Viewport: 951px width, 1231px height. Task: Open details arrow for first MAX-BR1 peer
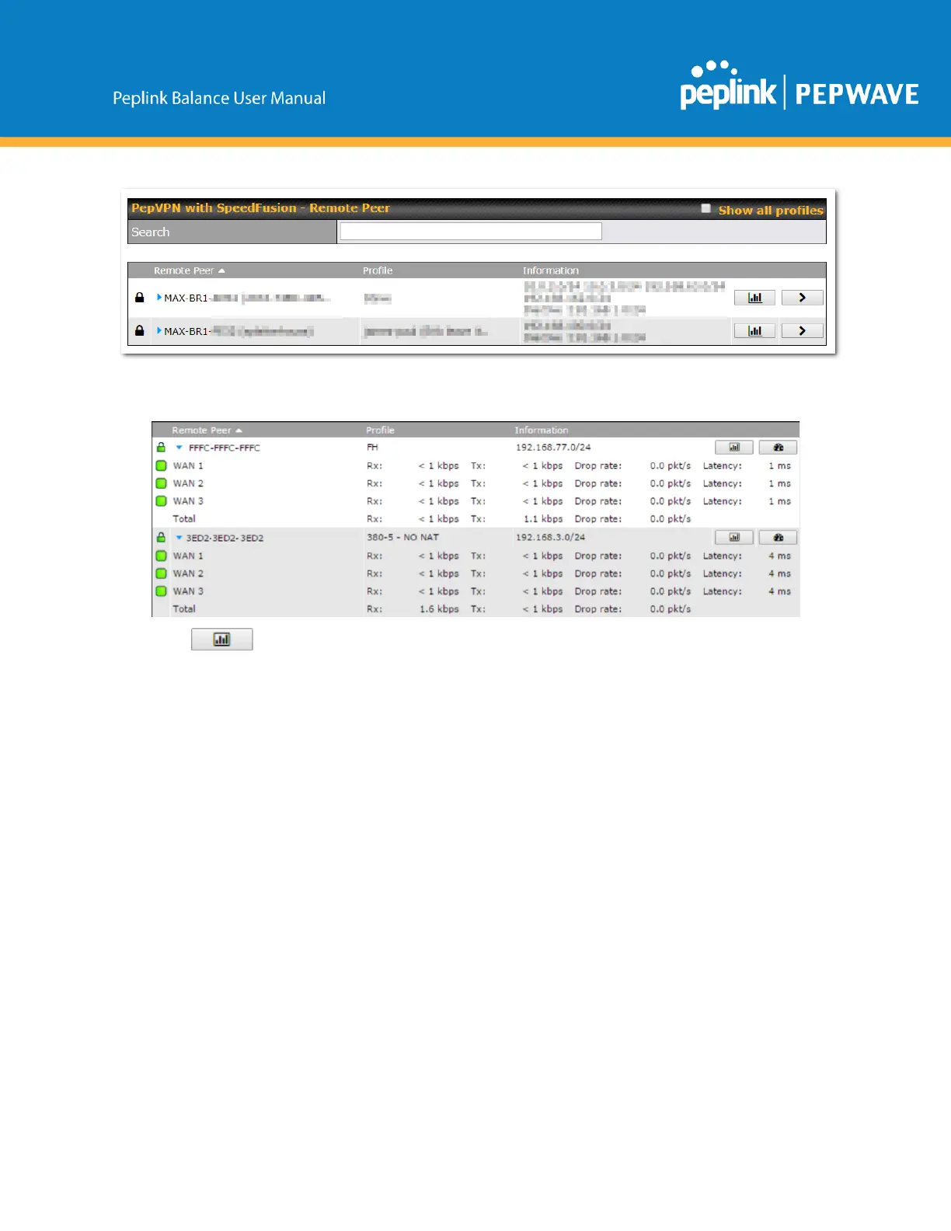(802, 298)
